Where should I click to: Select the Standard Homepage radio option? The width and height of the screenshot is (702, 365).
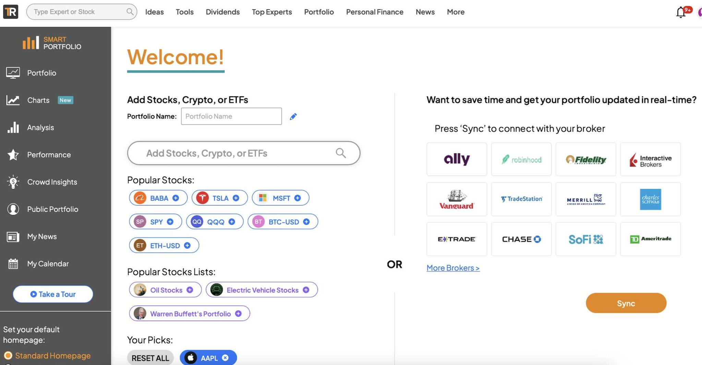[8, 355]
